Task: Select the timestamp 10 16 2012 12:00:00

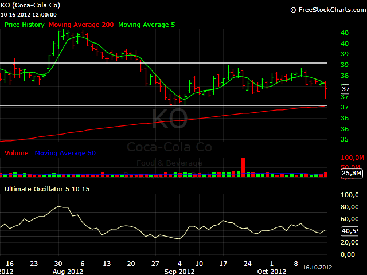Action: click(29, 15)
